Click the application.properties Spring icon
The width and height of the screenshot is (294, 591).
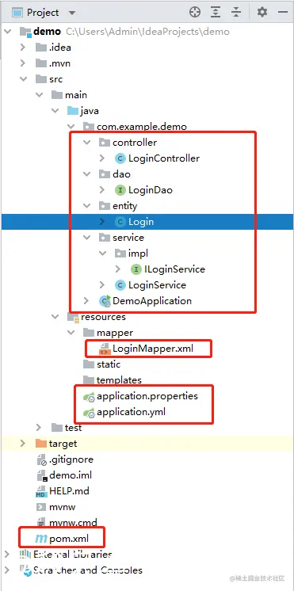(89, 397)
